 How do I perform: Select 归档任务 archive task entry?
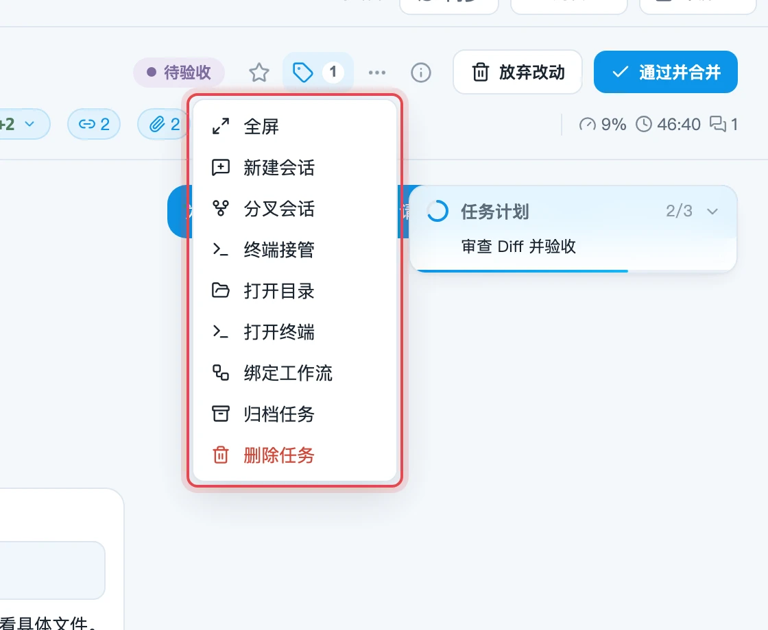[x=295, y=414]
